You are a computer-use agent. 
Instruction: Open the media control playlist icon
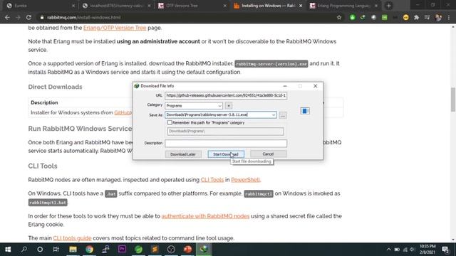click(x=427, y=17)
